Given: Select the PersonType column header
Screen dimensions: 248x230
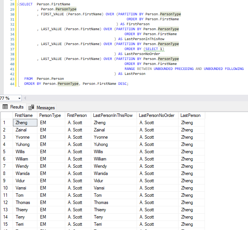Looking at the screenshot, I should tap(51, 115).
